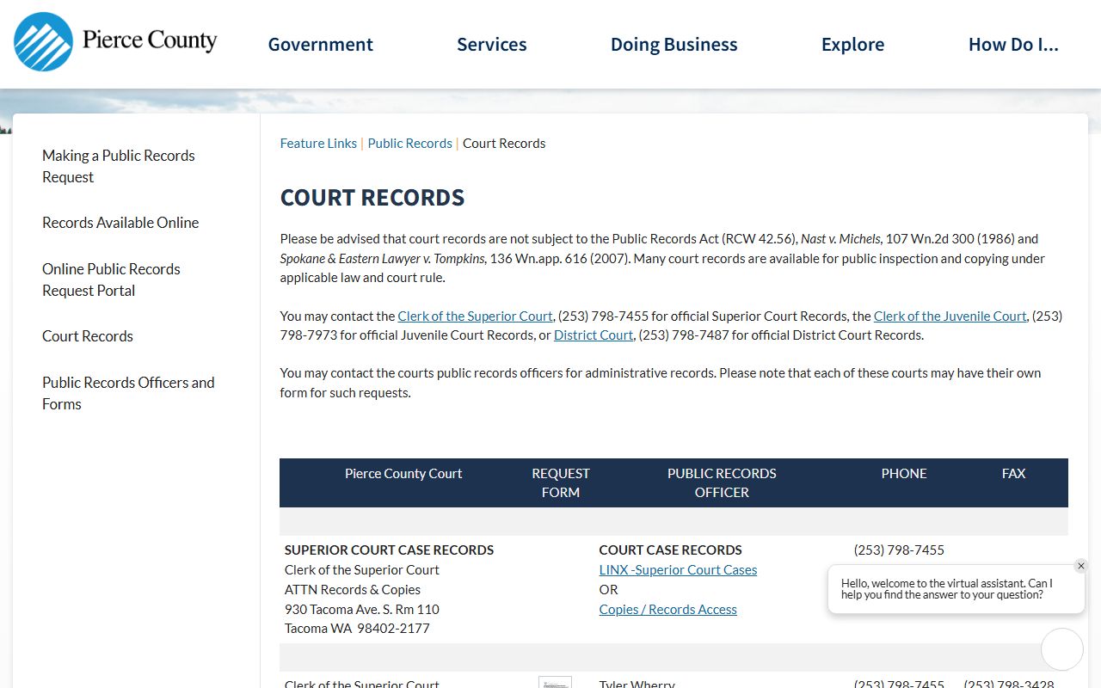Follow the Clerk of the Superior Court link
1101x688 pixels.
tap(475, 316)
